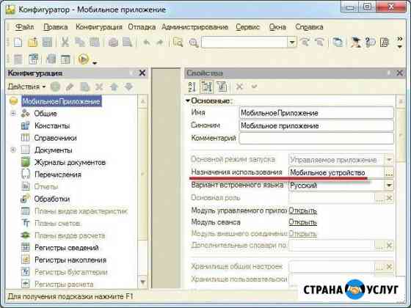Expand the Общие tree node

[13, 114]
